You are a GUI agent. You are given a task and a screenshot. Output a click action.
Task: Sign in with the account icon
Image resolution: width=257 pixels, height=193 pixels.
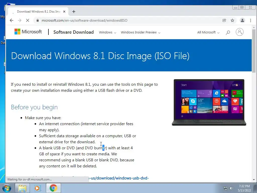click(240, 32)
